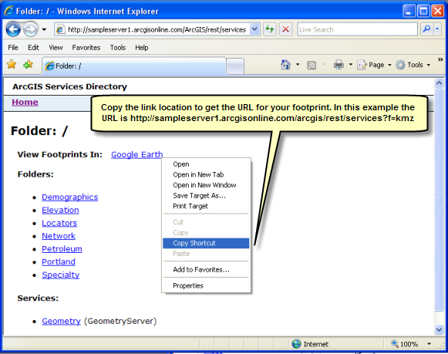Open the zoom level dropdown arrow
Image resolution: width=448 pixels, height=354 pixels.
[429, 344]
